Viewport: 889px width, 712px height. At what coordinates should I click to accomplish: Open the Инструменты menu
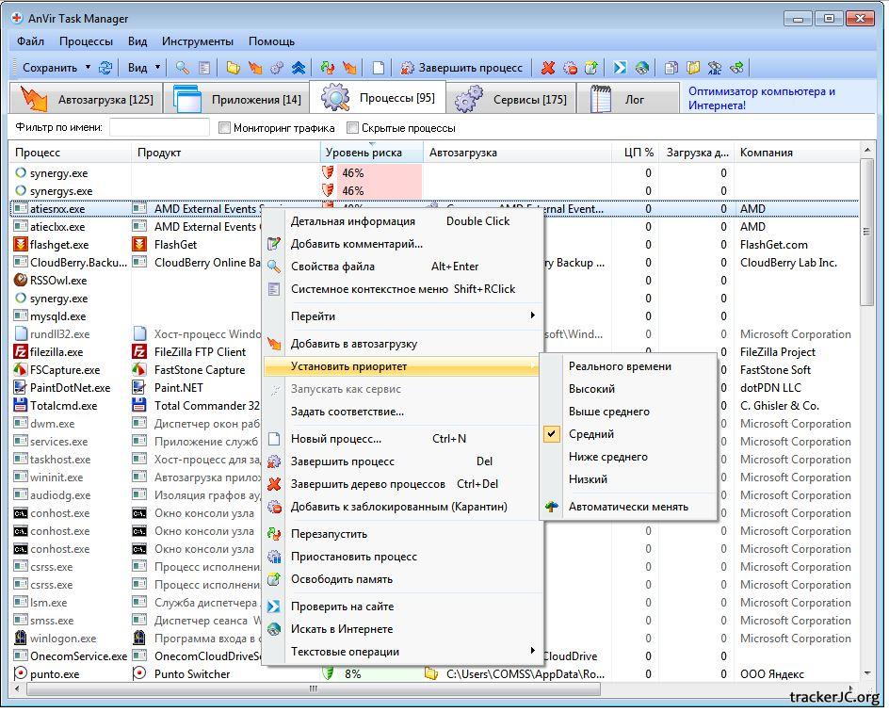pos(197,41)
